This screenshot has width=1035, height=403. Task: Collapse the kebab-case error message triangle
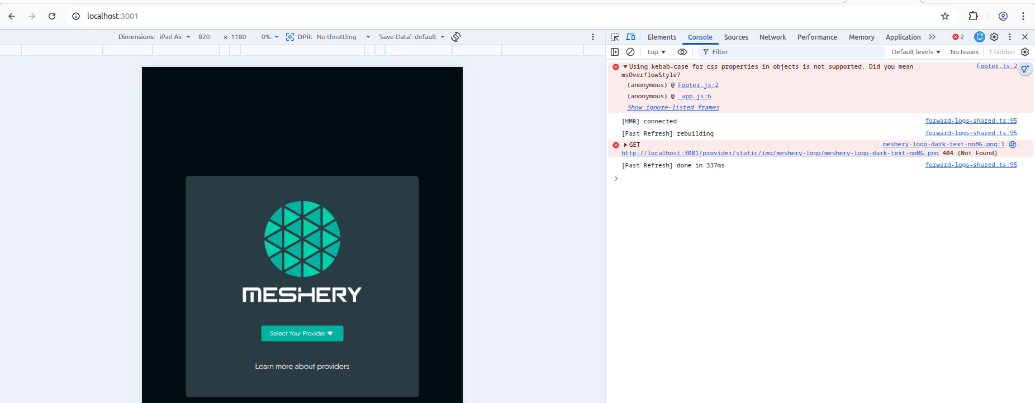click(625, 66)
